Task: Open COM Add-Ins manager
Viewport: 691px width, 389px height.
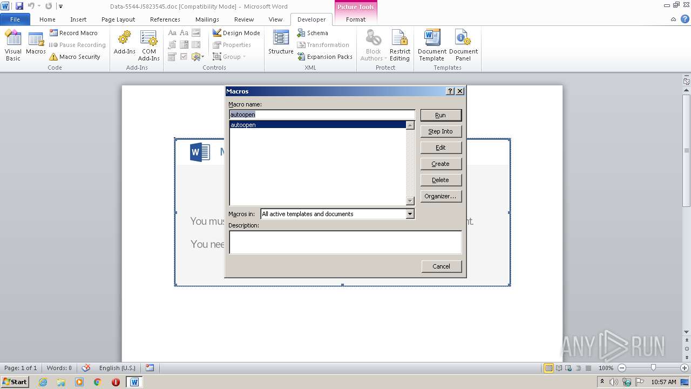Action: click(148, 45)
